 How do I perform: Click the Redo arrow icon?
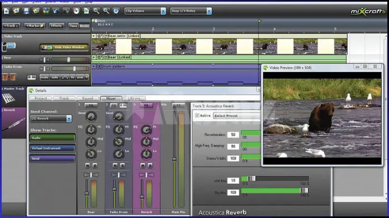point(66,11)
